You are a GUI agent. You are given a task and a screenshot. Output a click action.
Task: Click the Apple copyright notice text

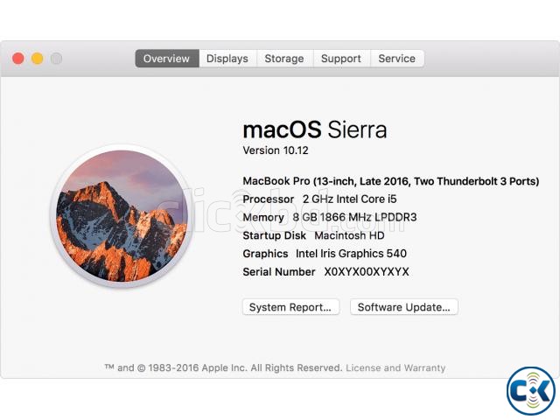click(224, 367)
